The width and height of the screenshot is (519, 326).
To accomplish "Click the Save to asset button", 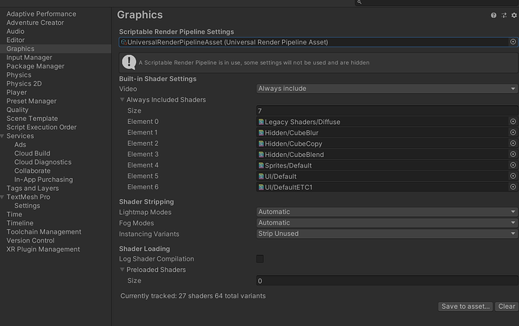I will click(466, 306).
